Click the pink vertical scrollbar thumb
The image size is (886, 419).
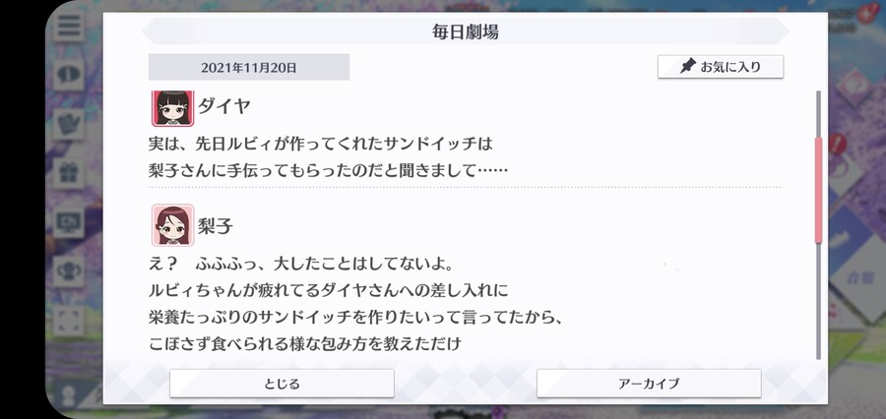pos(818,190)
